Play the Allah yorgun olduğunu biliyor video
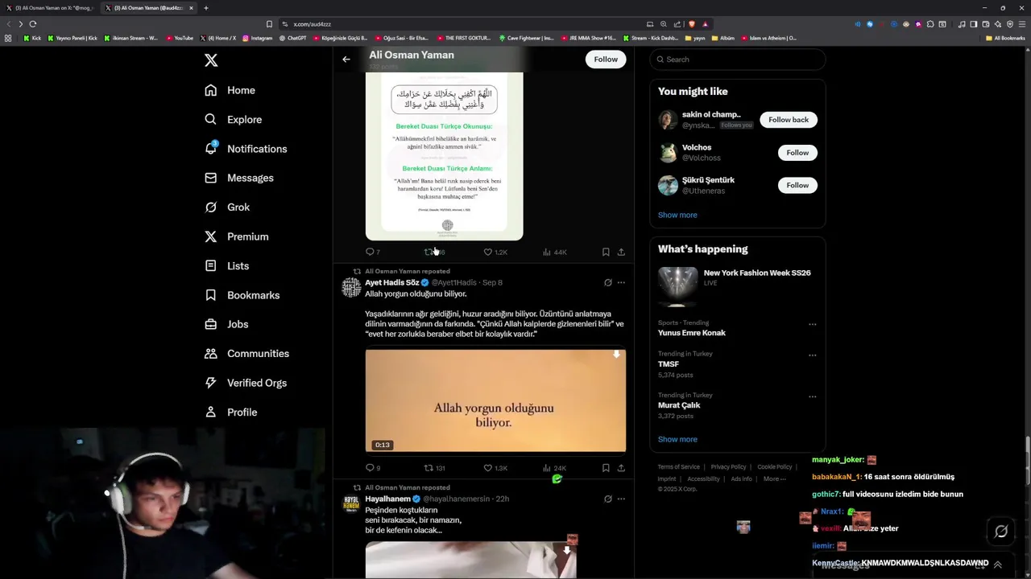The image size is (1031, 579). pos(495,400)
